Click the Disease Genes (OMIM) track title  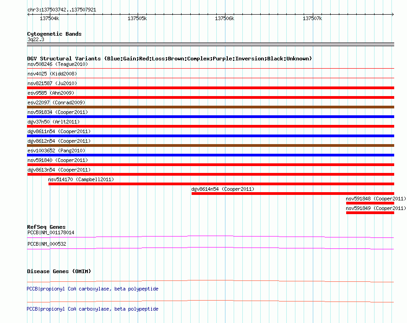pos(59,271)
